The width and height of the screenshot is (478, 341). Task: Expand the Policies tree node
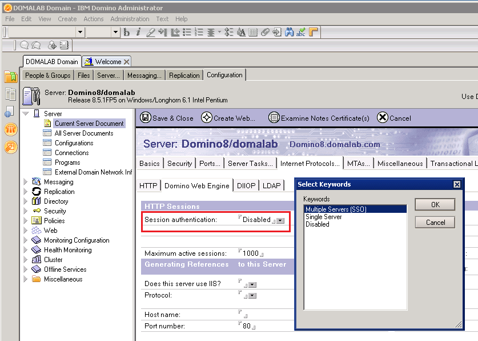click(26, 221)
